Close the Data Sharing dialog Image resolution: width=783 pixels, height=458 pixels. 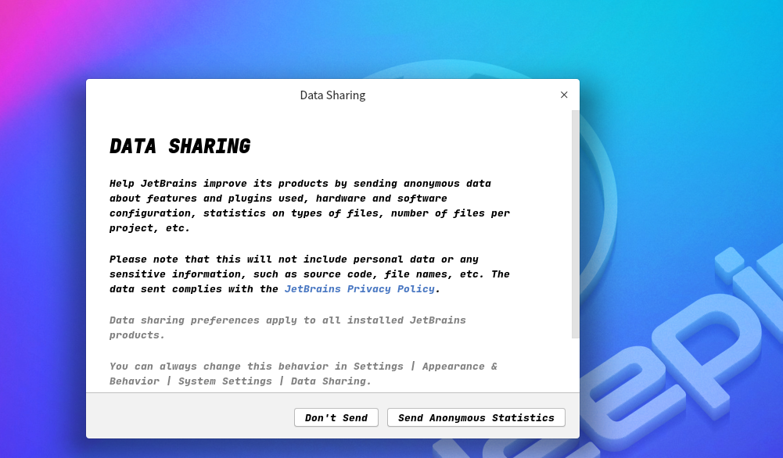point(564,95)
